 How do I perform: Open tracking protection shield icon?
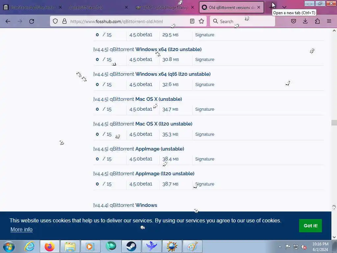pos(55,21)
